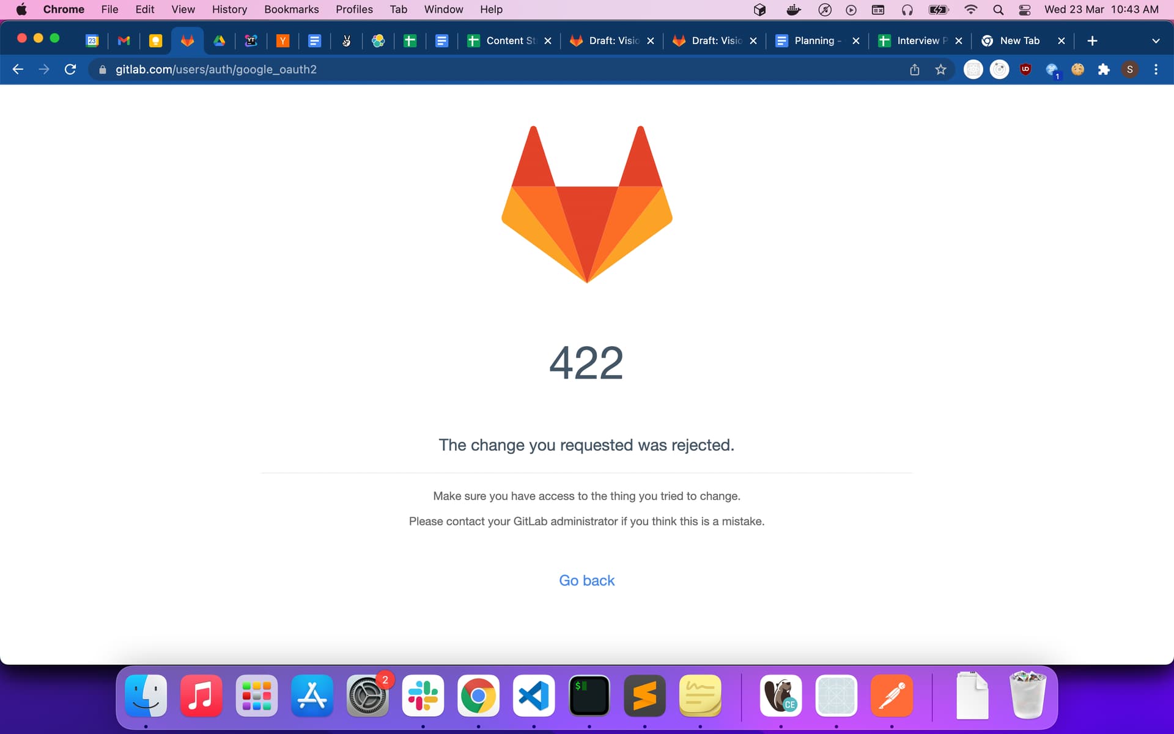Image resolution: width=1174 pixels, height=734 pixels.
Task: Open Visual Studio Code from the Dock
Action: coord(533,695)
